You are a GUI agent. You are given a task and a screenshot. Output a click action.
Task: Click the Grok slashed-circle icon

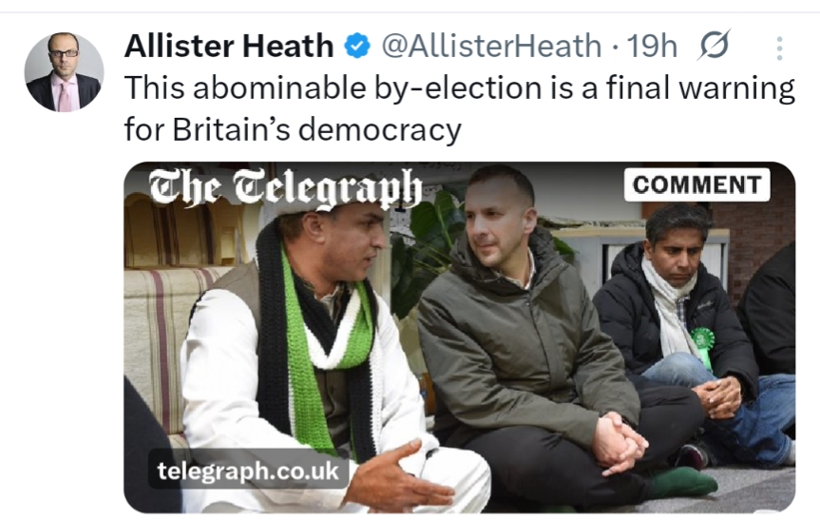[713, 46]
